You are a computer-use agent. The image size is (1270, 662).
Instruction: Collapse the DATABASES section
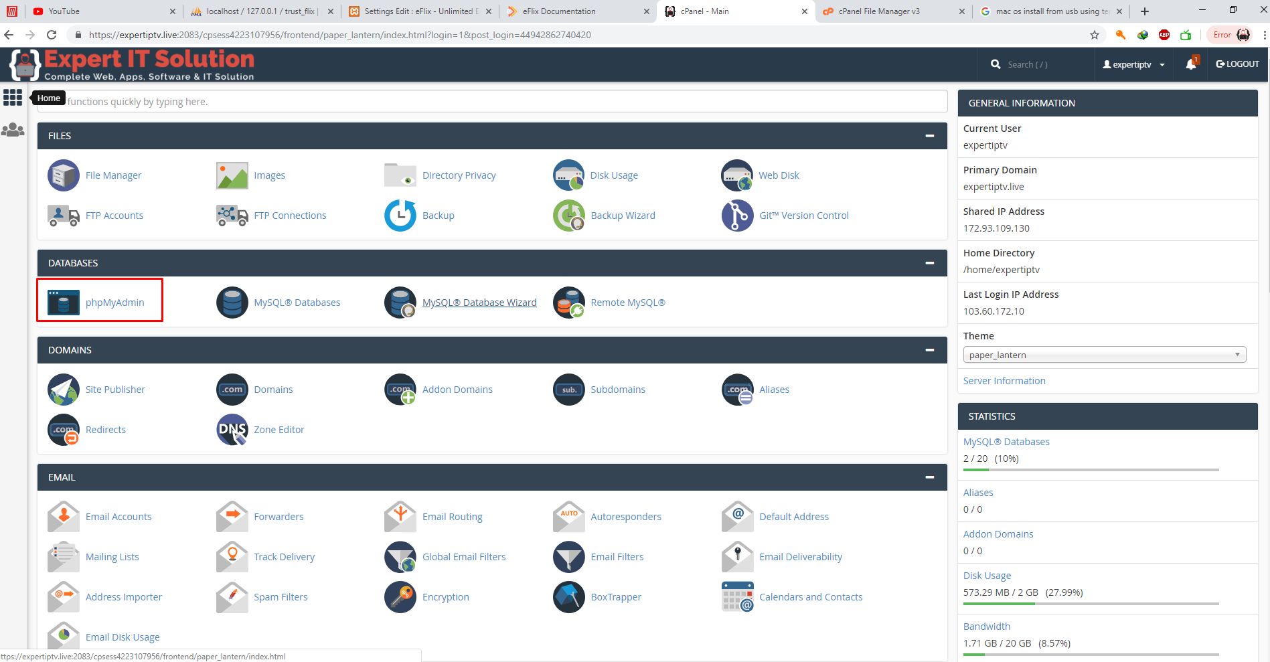[929, 263]
